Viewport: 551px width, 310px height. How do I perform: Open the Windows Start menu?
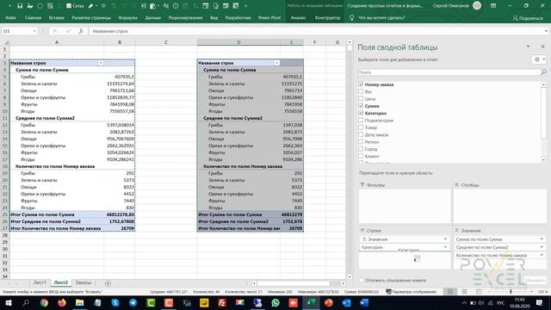point(8,302)
